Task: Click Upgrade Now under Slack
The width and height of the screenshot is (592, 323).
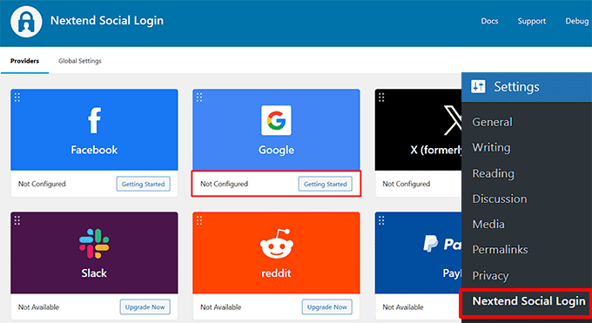Action: click(145, 306)
